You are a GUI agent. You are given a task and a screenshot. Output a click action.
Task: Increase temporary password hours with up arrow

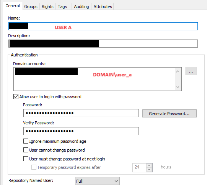tap(149, 166)
